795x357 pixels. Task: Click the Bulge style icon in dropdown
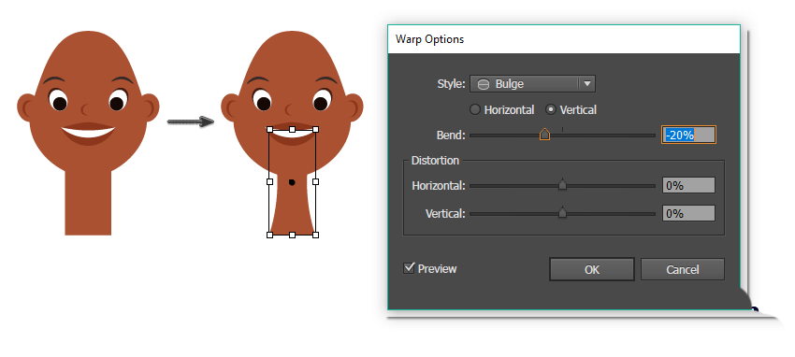tap(484, 84)
